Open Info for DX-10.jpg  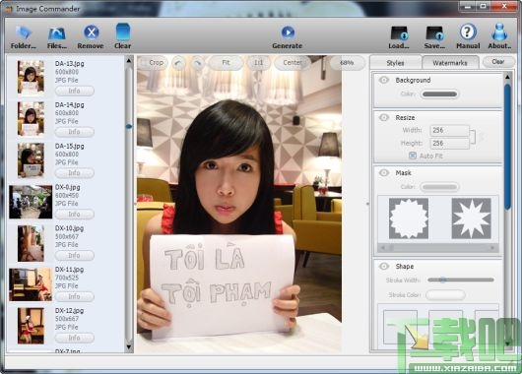coord(74,256)
